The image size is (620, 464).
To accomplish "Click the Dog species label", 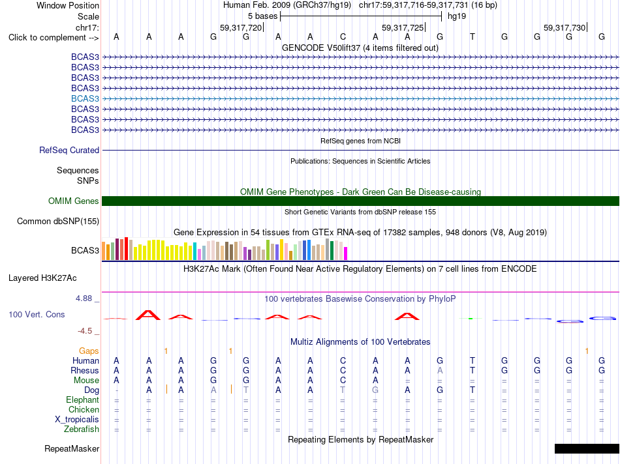I will [91, 390].
